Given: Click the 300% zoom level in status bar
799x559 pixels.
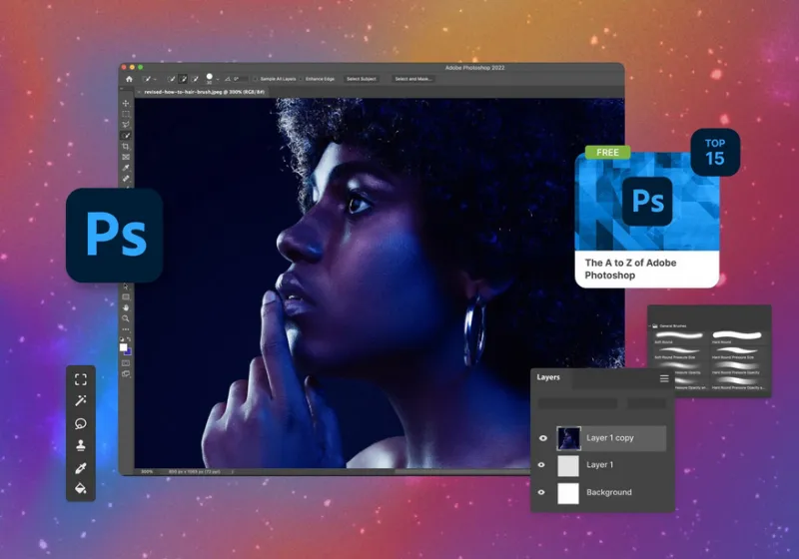Looking at the screenshot, I should coord(147,472).
